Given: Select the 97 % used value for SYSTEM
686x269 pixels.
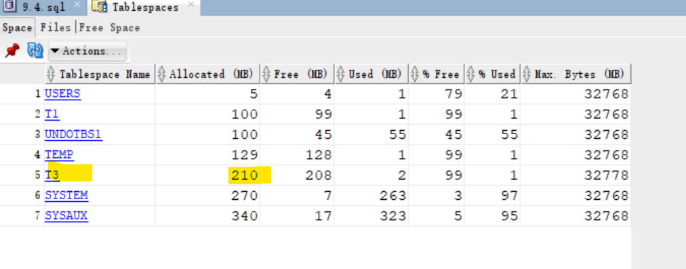Looking at the screenshot, I should click(x=509, y=196).
